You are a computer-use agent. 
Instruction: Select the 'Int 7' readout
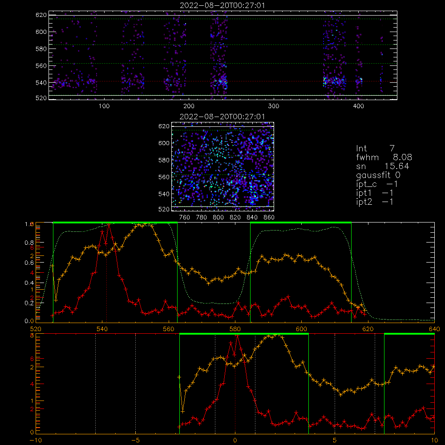(375, 149)
